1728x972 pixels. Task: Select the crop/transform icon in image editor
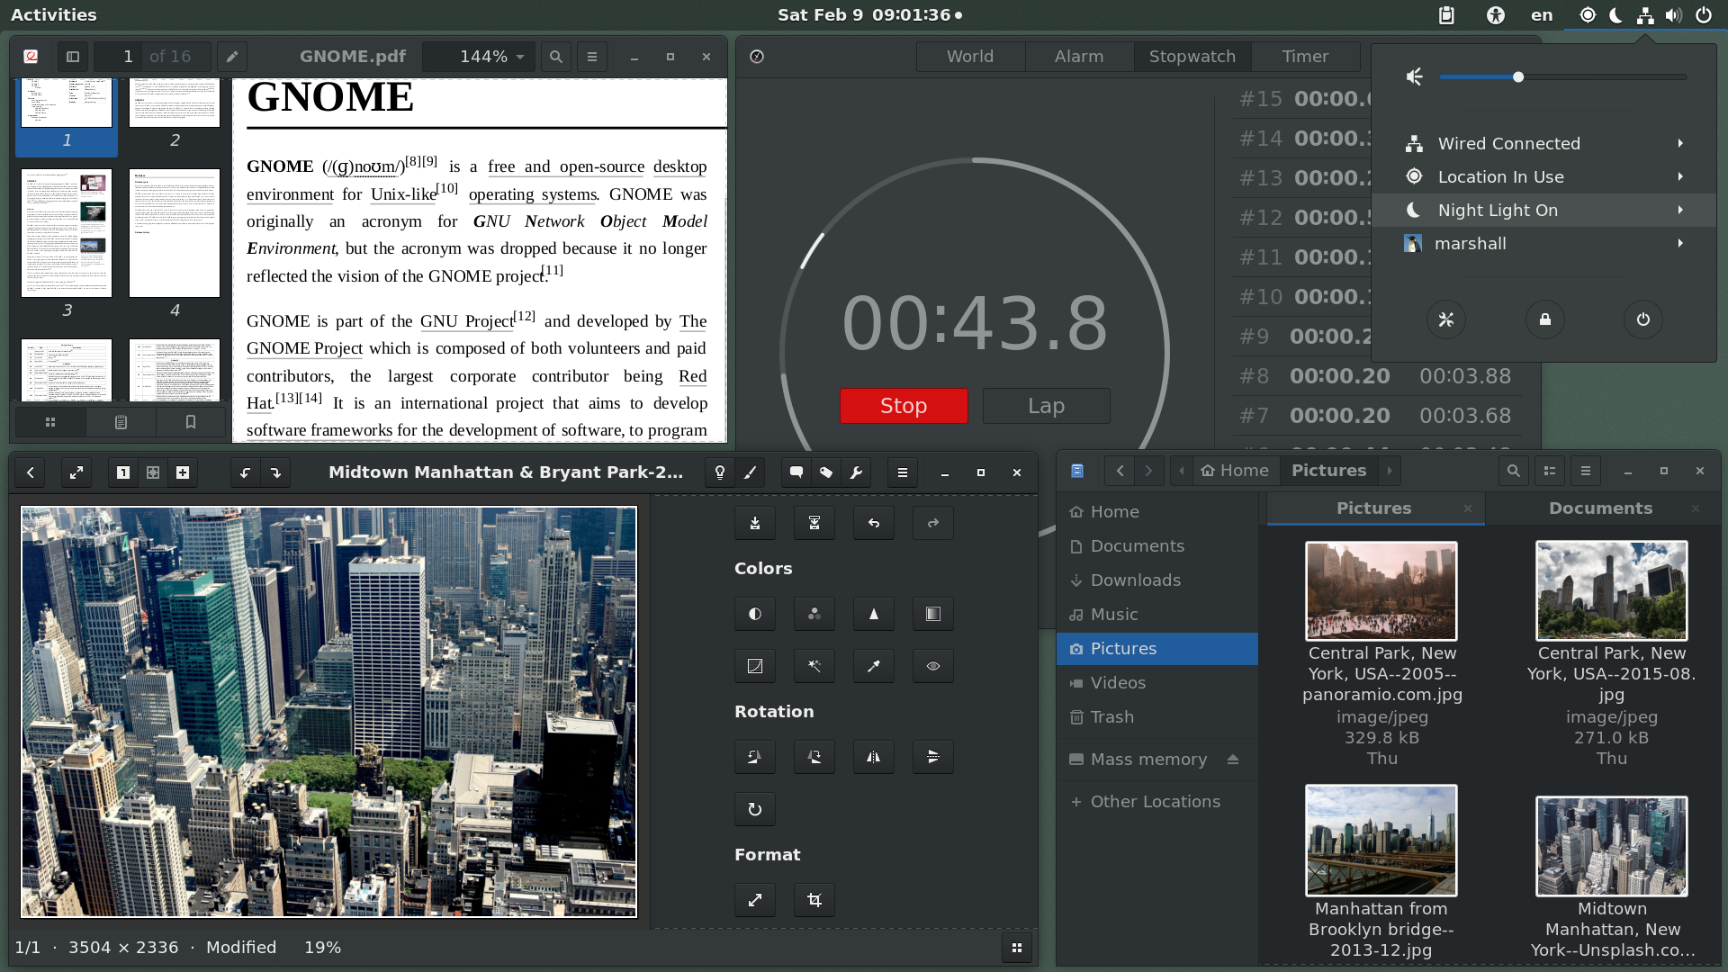coord(814,900)
